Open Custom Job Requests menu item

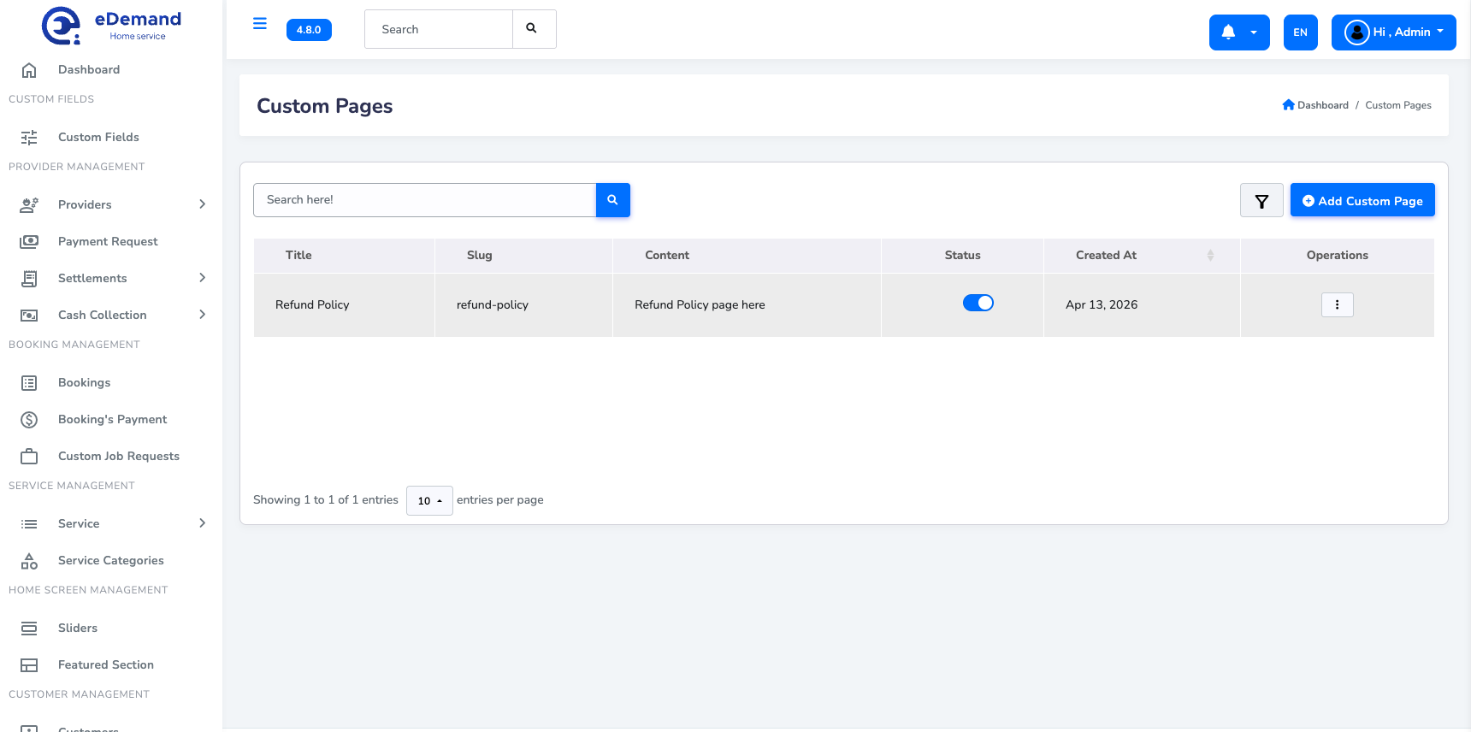[x=119, y=457]
